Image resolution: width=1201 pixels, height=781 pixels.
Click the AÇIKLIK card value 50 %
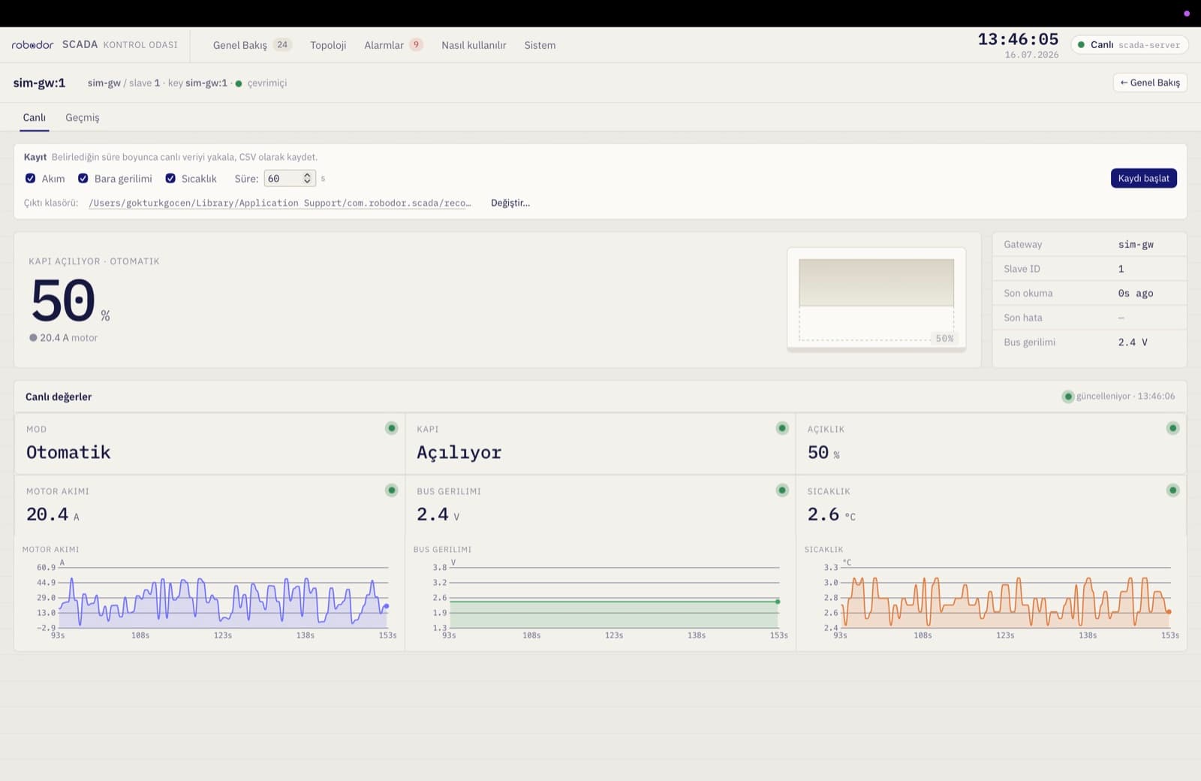point(823,452)
